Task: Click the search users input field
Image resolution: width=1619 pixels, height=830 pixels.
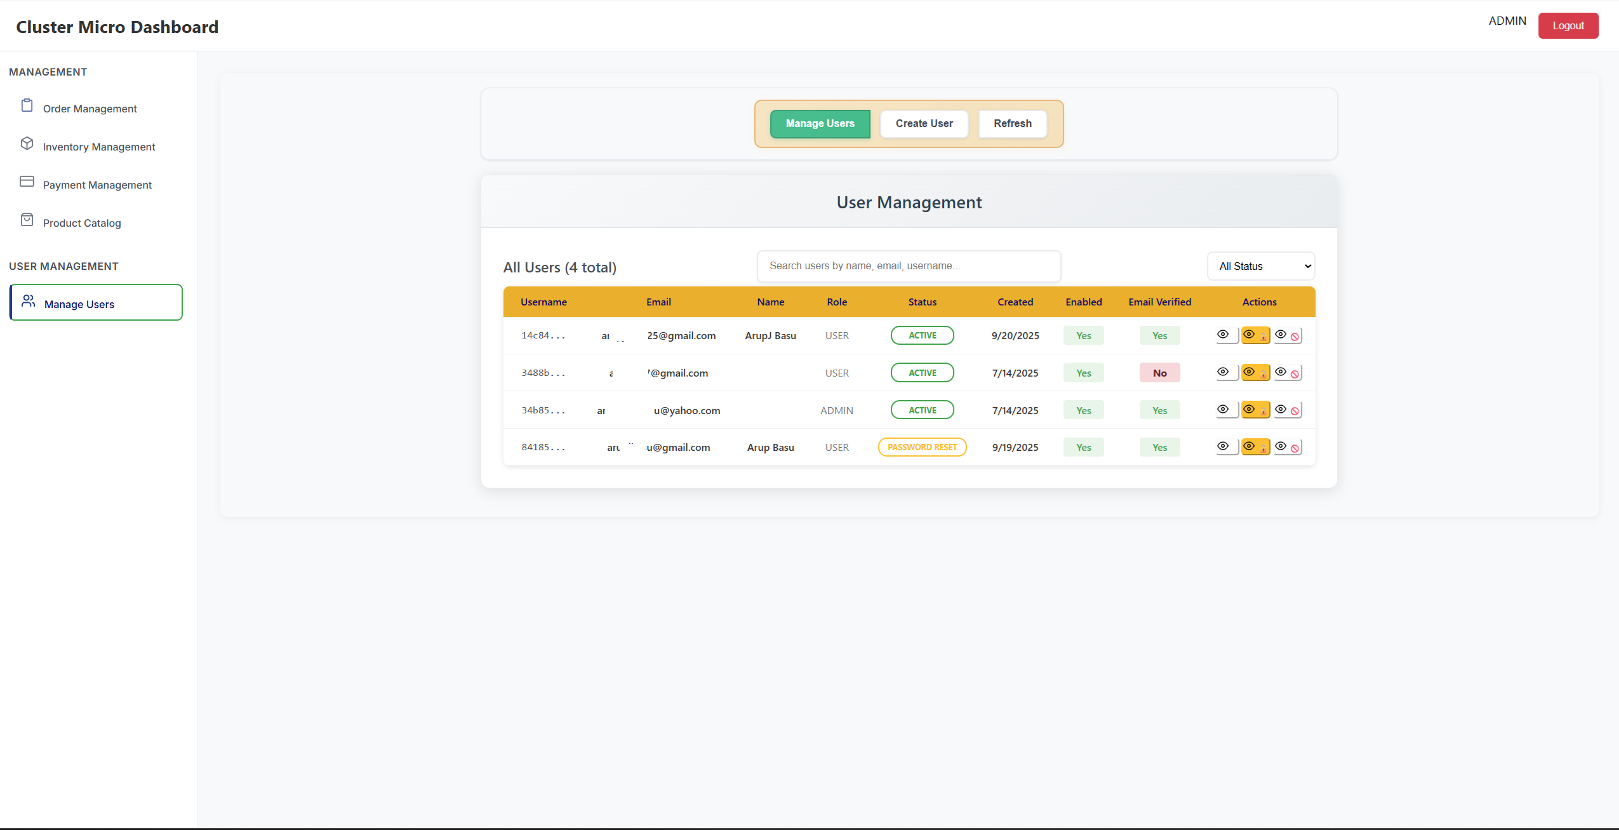Action: [908, 266]
